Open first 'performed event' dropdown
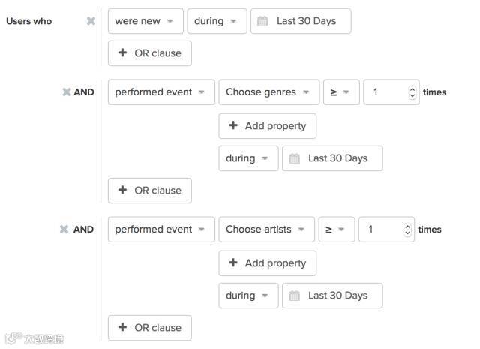 click(160, 92)
